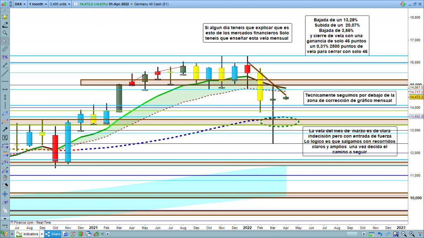Pick the text annotation tool
This screenshot has height=238, width=424.
click(5, 138)
